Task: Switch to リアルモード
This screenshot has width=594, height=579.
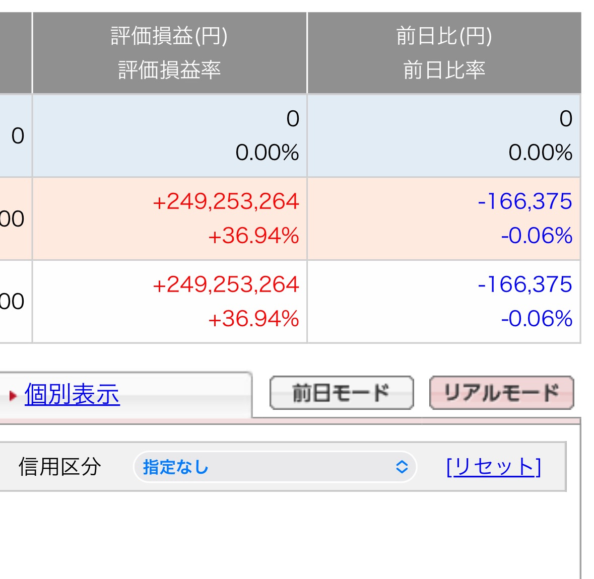Action: point(501,393)
